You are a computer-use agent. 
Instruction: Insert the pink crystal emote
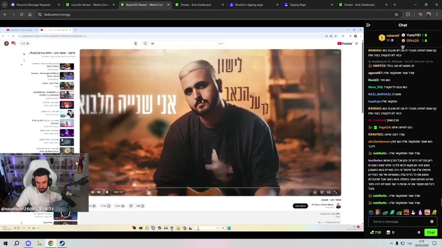[x=420, y=212]
